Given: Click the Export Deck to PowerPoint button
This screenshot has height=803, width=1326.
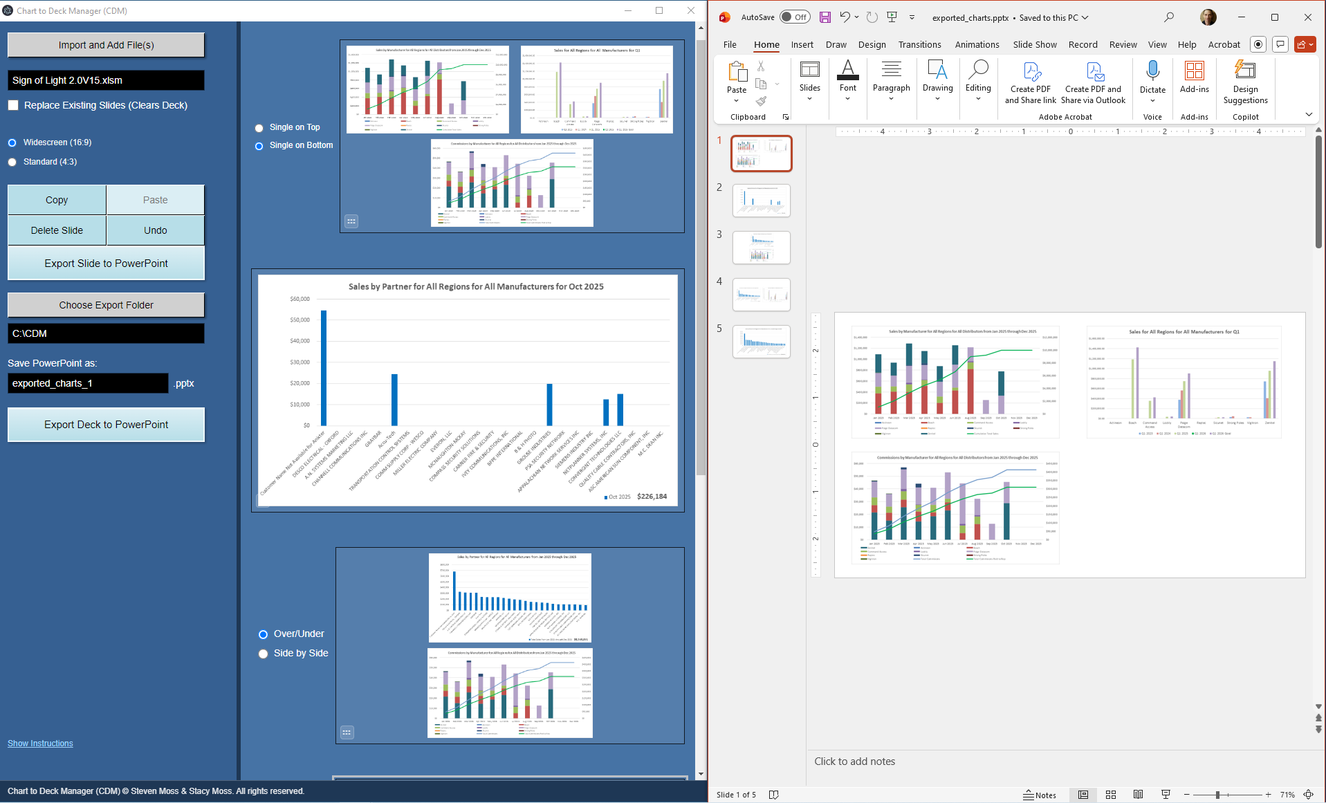Looking at the screenshot, I should 105,424.
